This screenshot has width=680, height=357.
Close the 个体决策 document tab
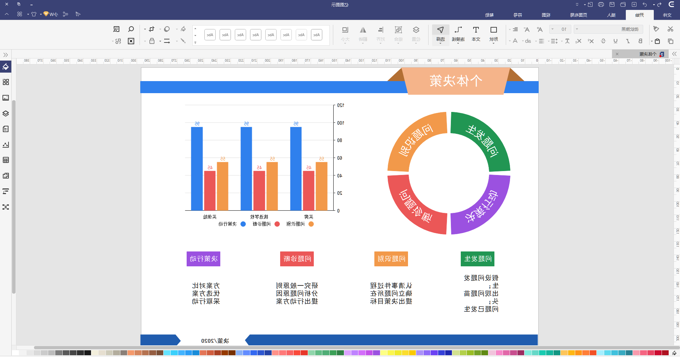pos(617,54)
